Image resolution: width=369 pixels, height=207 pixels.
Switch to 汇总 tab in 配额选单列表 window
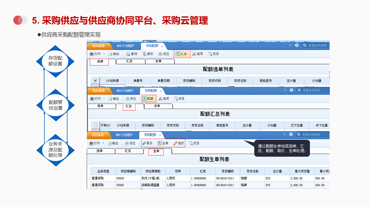129,61
